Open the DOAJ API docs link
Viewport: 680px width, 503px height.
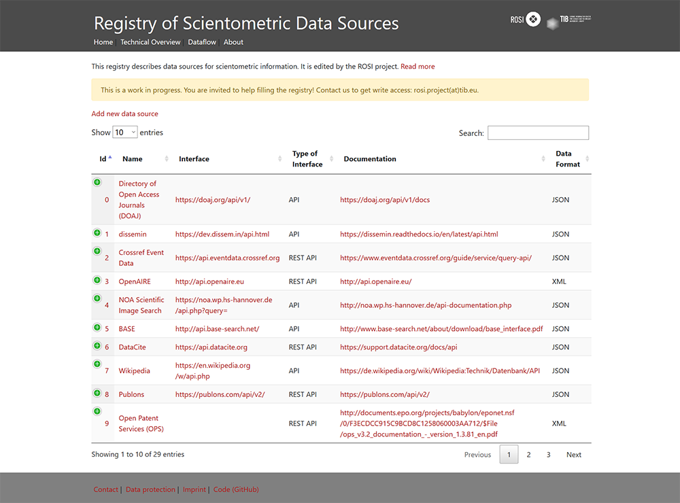[x=385, y=200]
